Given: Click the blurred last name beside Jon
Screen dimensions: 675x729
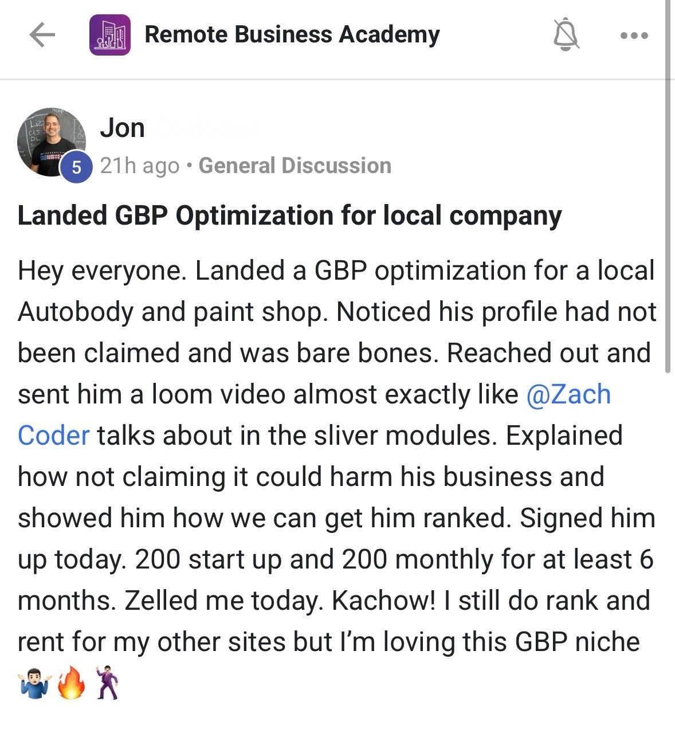Looking at the screenshot, I should click(207, 128).
